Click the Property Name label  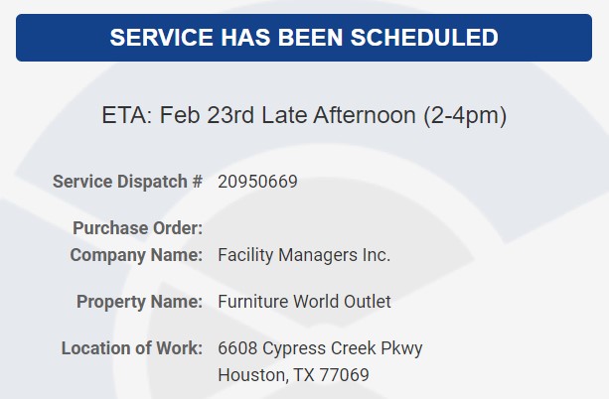tap(139, 302)
